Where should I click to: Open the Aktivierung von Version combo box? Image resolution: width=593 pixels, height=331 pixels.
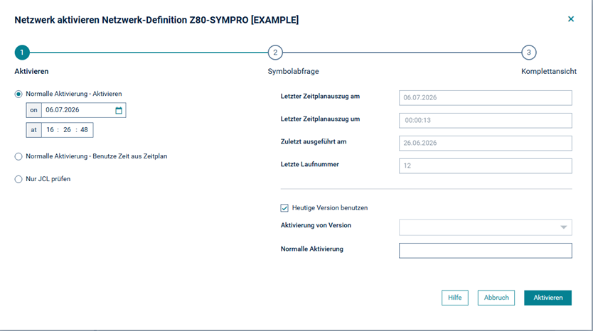485,227
